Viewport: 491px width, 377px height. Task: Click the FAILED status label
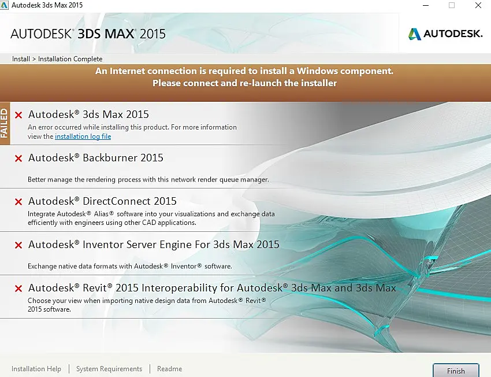click(x=5, y=124)
